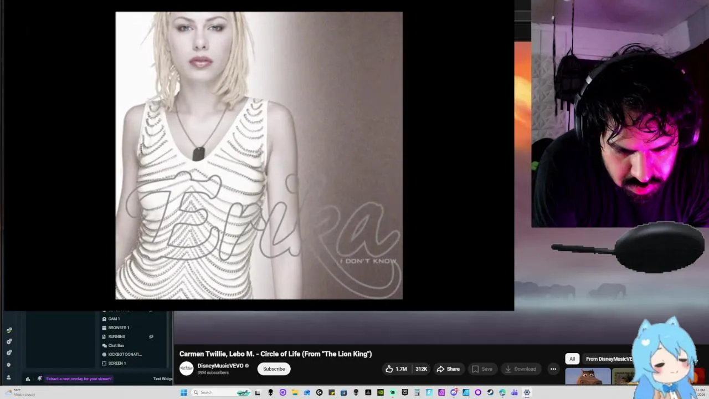The height and width of the screenshot is (399, 709).
Task: Open the NVIDIA app from the taskbar
Action: tap(380, 392)
